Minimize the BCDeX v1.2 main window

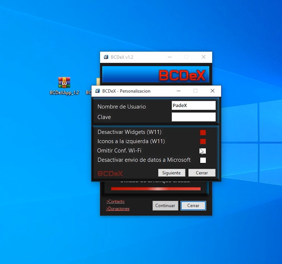pyautogui.click(x=170, y=57)
